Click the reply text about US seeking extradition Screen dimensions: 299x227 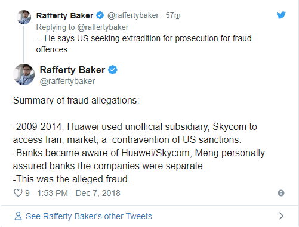(144, 44)
